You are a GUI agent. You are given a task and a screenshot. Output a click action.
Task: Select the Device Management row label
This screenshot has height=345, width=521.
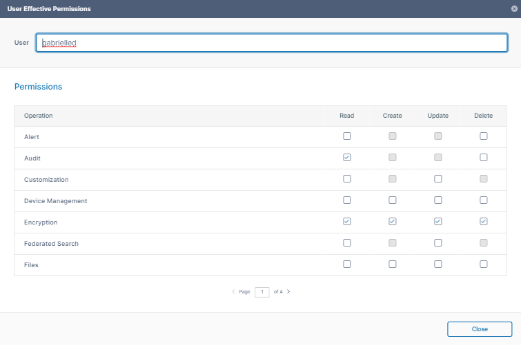[55, 201]
